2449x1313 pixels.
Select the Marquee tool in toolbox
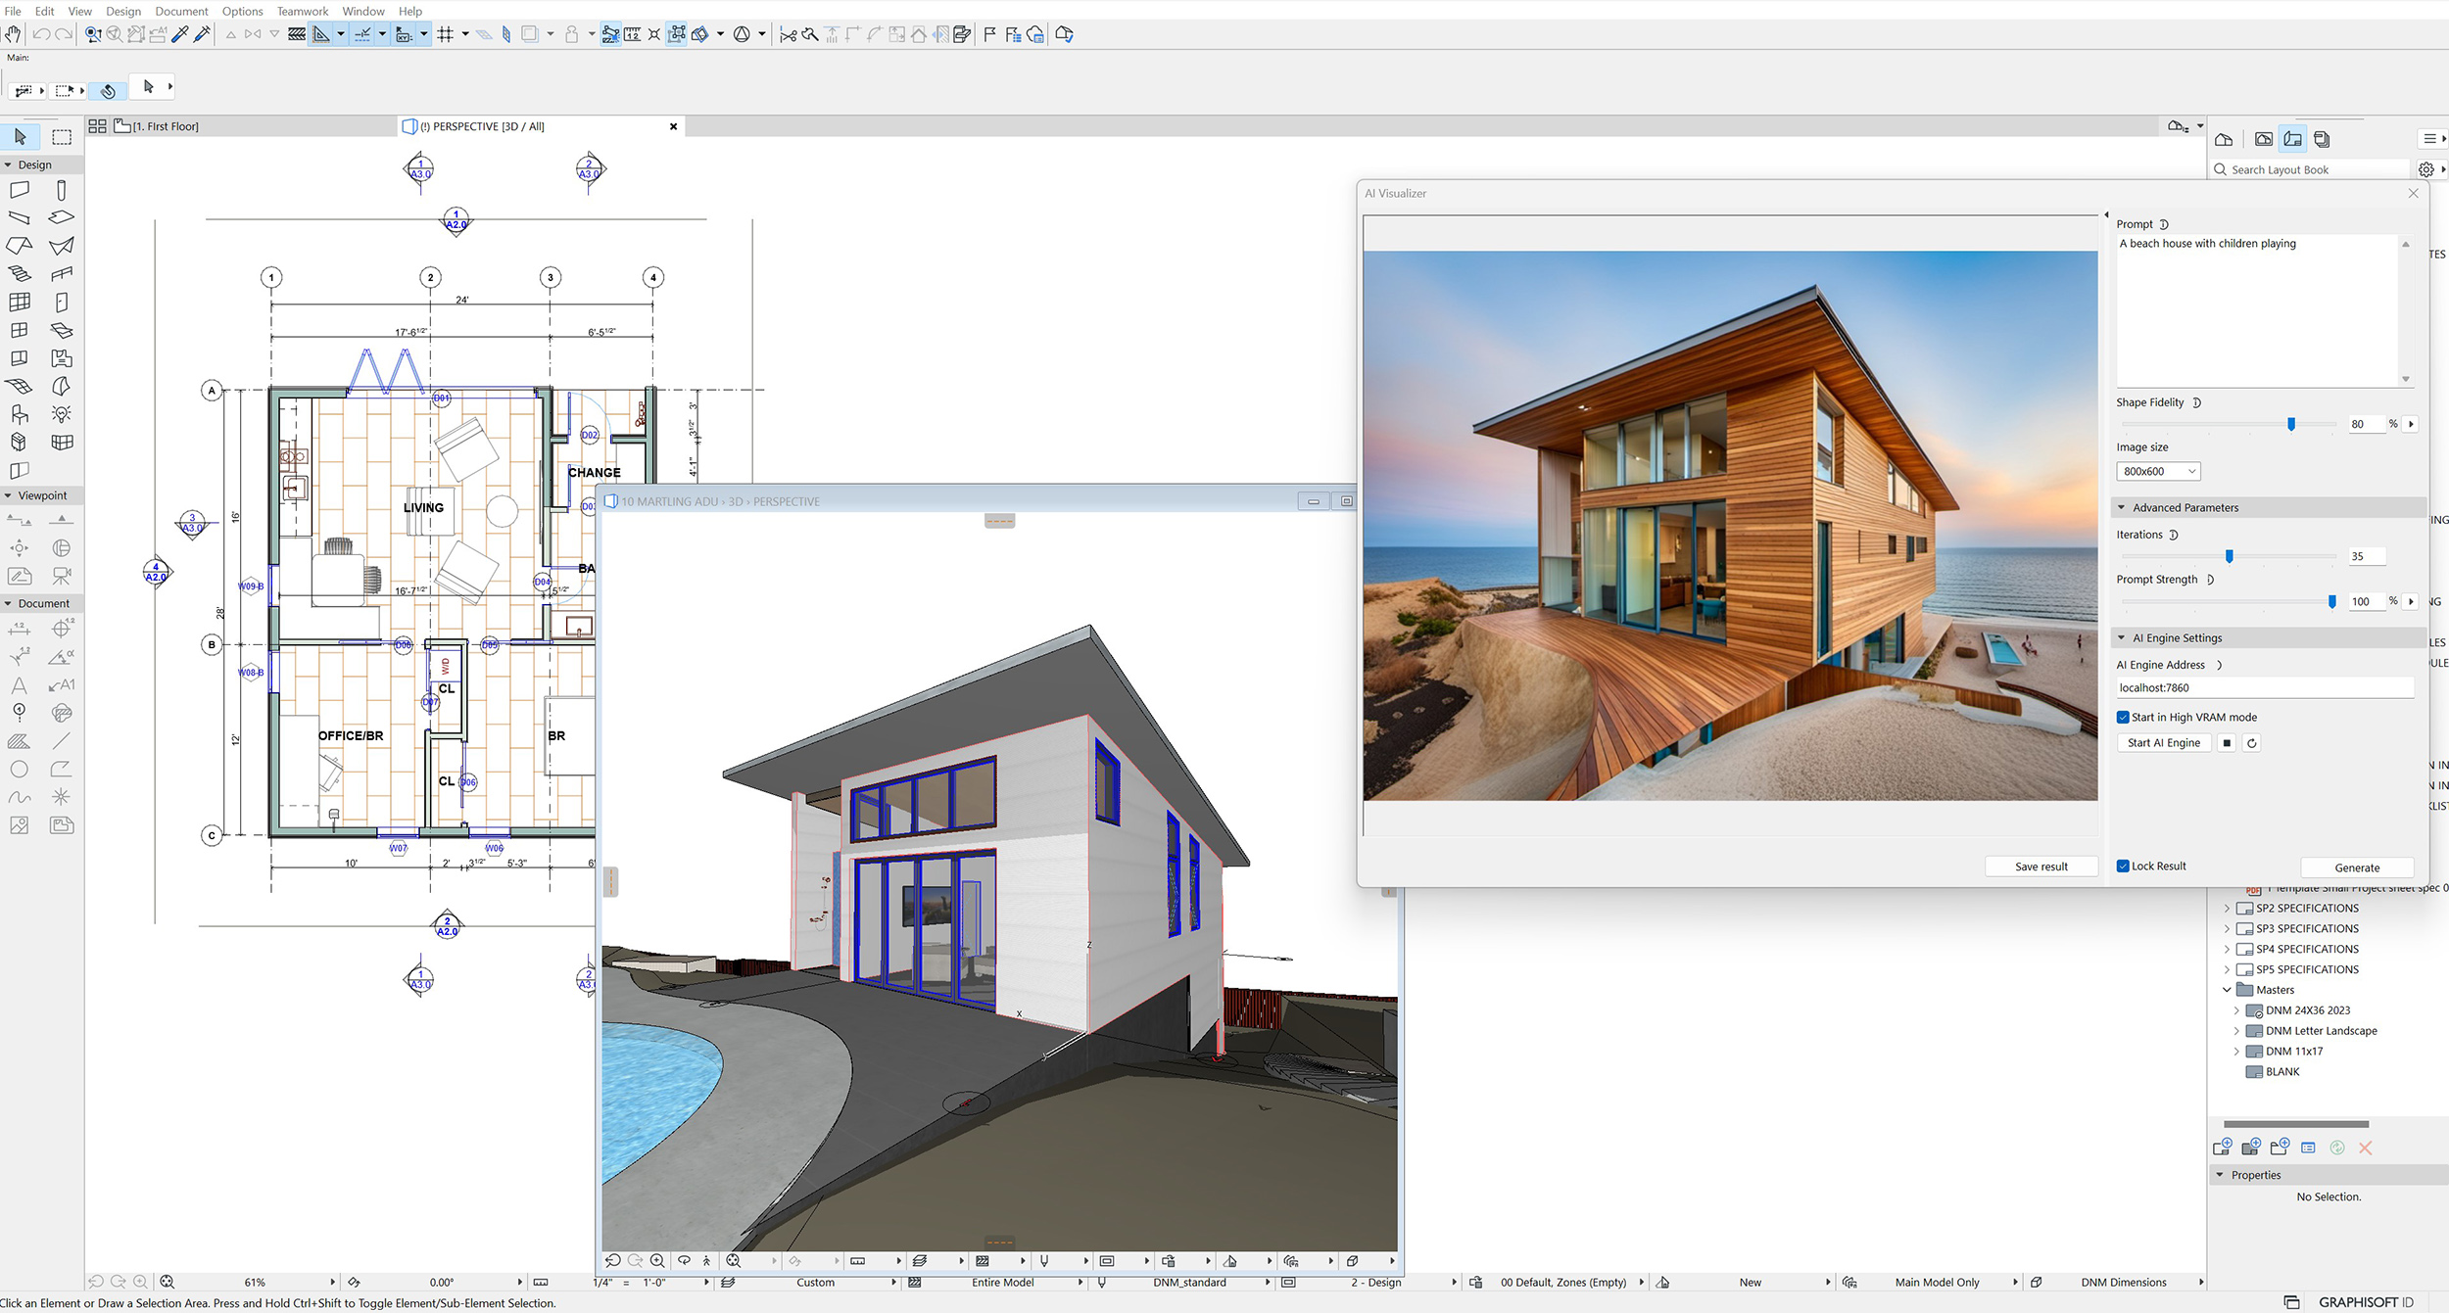pyautogui.click(x=62, y=137)
